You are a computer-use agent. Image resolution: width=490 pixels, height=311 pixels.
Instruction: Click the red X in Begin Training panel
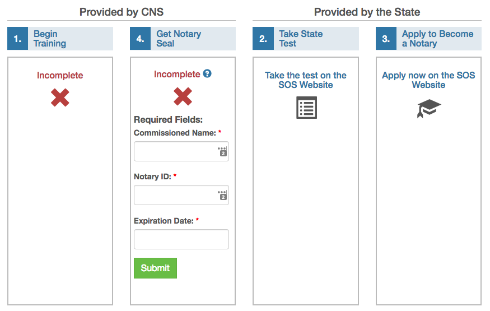pos(60,97)
